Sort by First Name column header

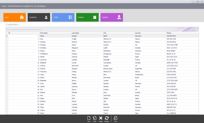(x=55, y=33)
